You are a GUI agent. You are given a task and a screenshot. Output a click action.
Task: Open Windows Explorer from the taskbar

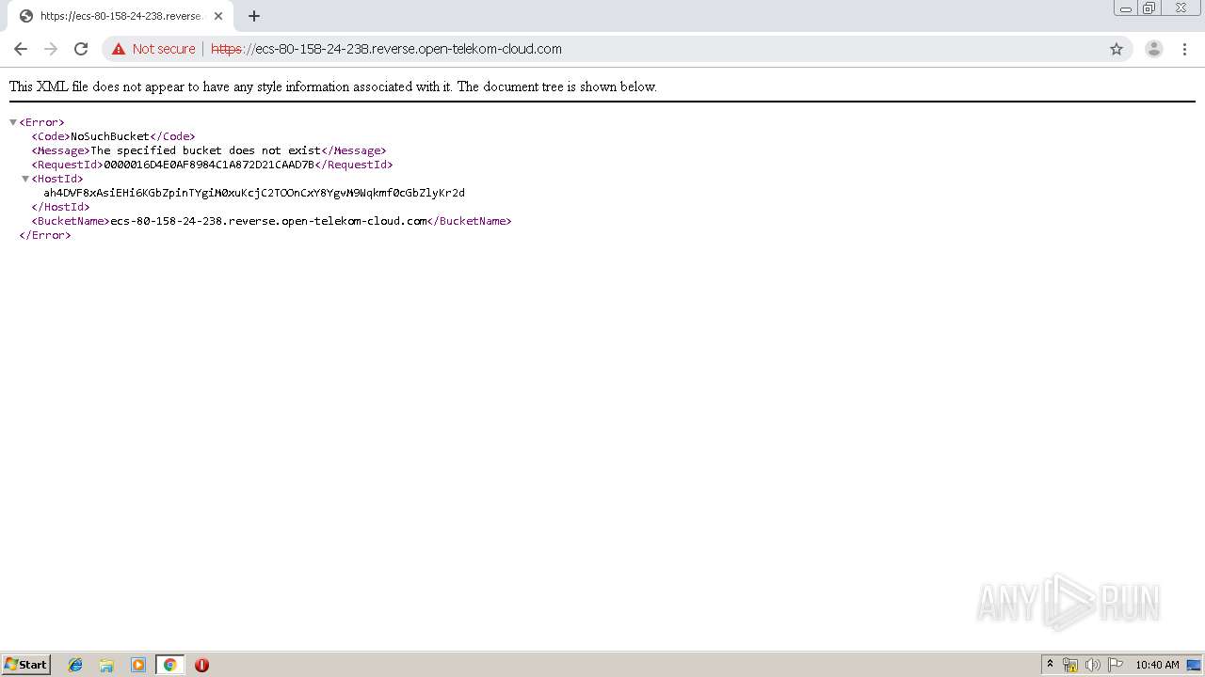coord(106,665)
